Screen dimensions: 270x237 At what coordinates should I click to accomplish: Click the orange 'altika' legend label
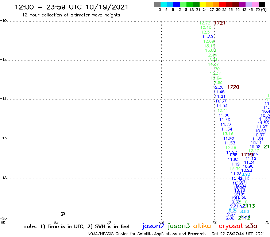click(x=202, y=226)
